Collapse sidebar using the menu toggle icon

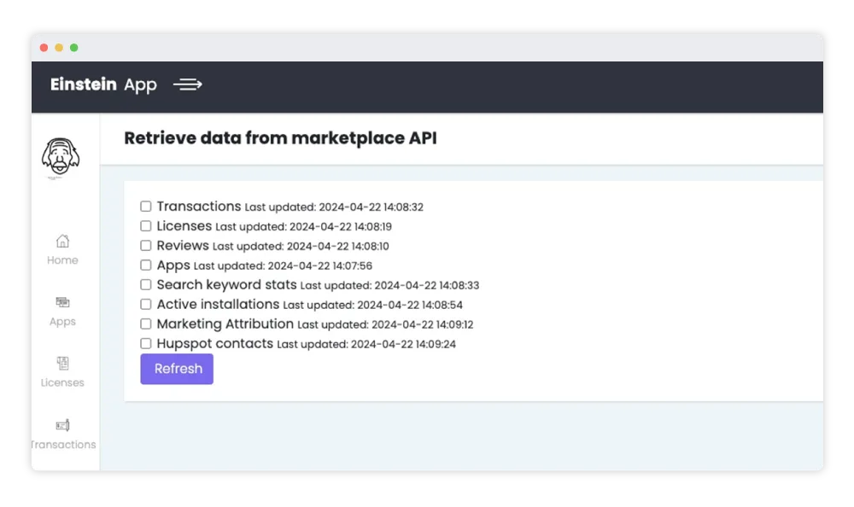pyautogui.click(x=187, y=84)
